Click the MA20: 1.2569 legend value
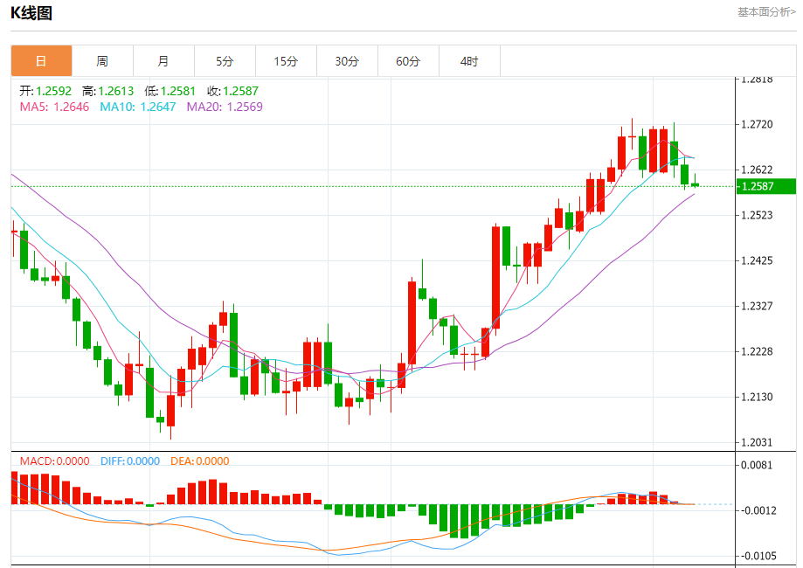 click(225, 107)
